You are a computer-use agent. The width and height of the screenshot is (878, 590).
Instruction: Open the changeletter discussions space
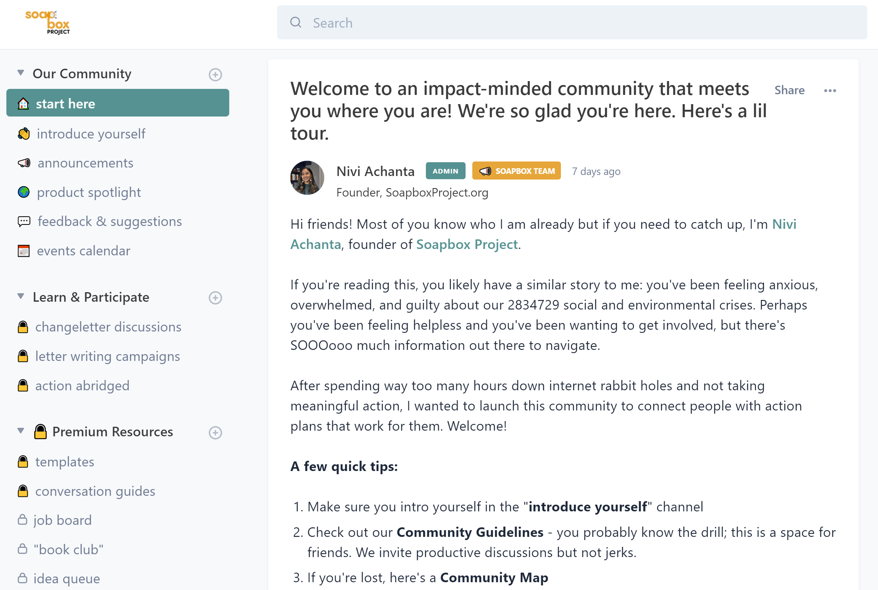108,327
